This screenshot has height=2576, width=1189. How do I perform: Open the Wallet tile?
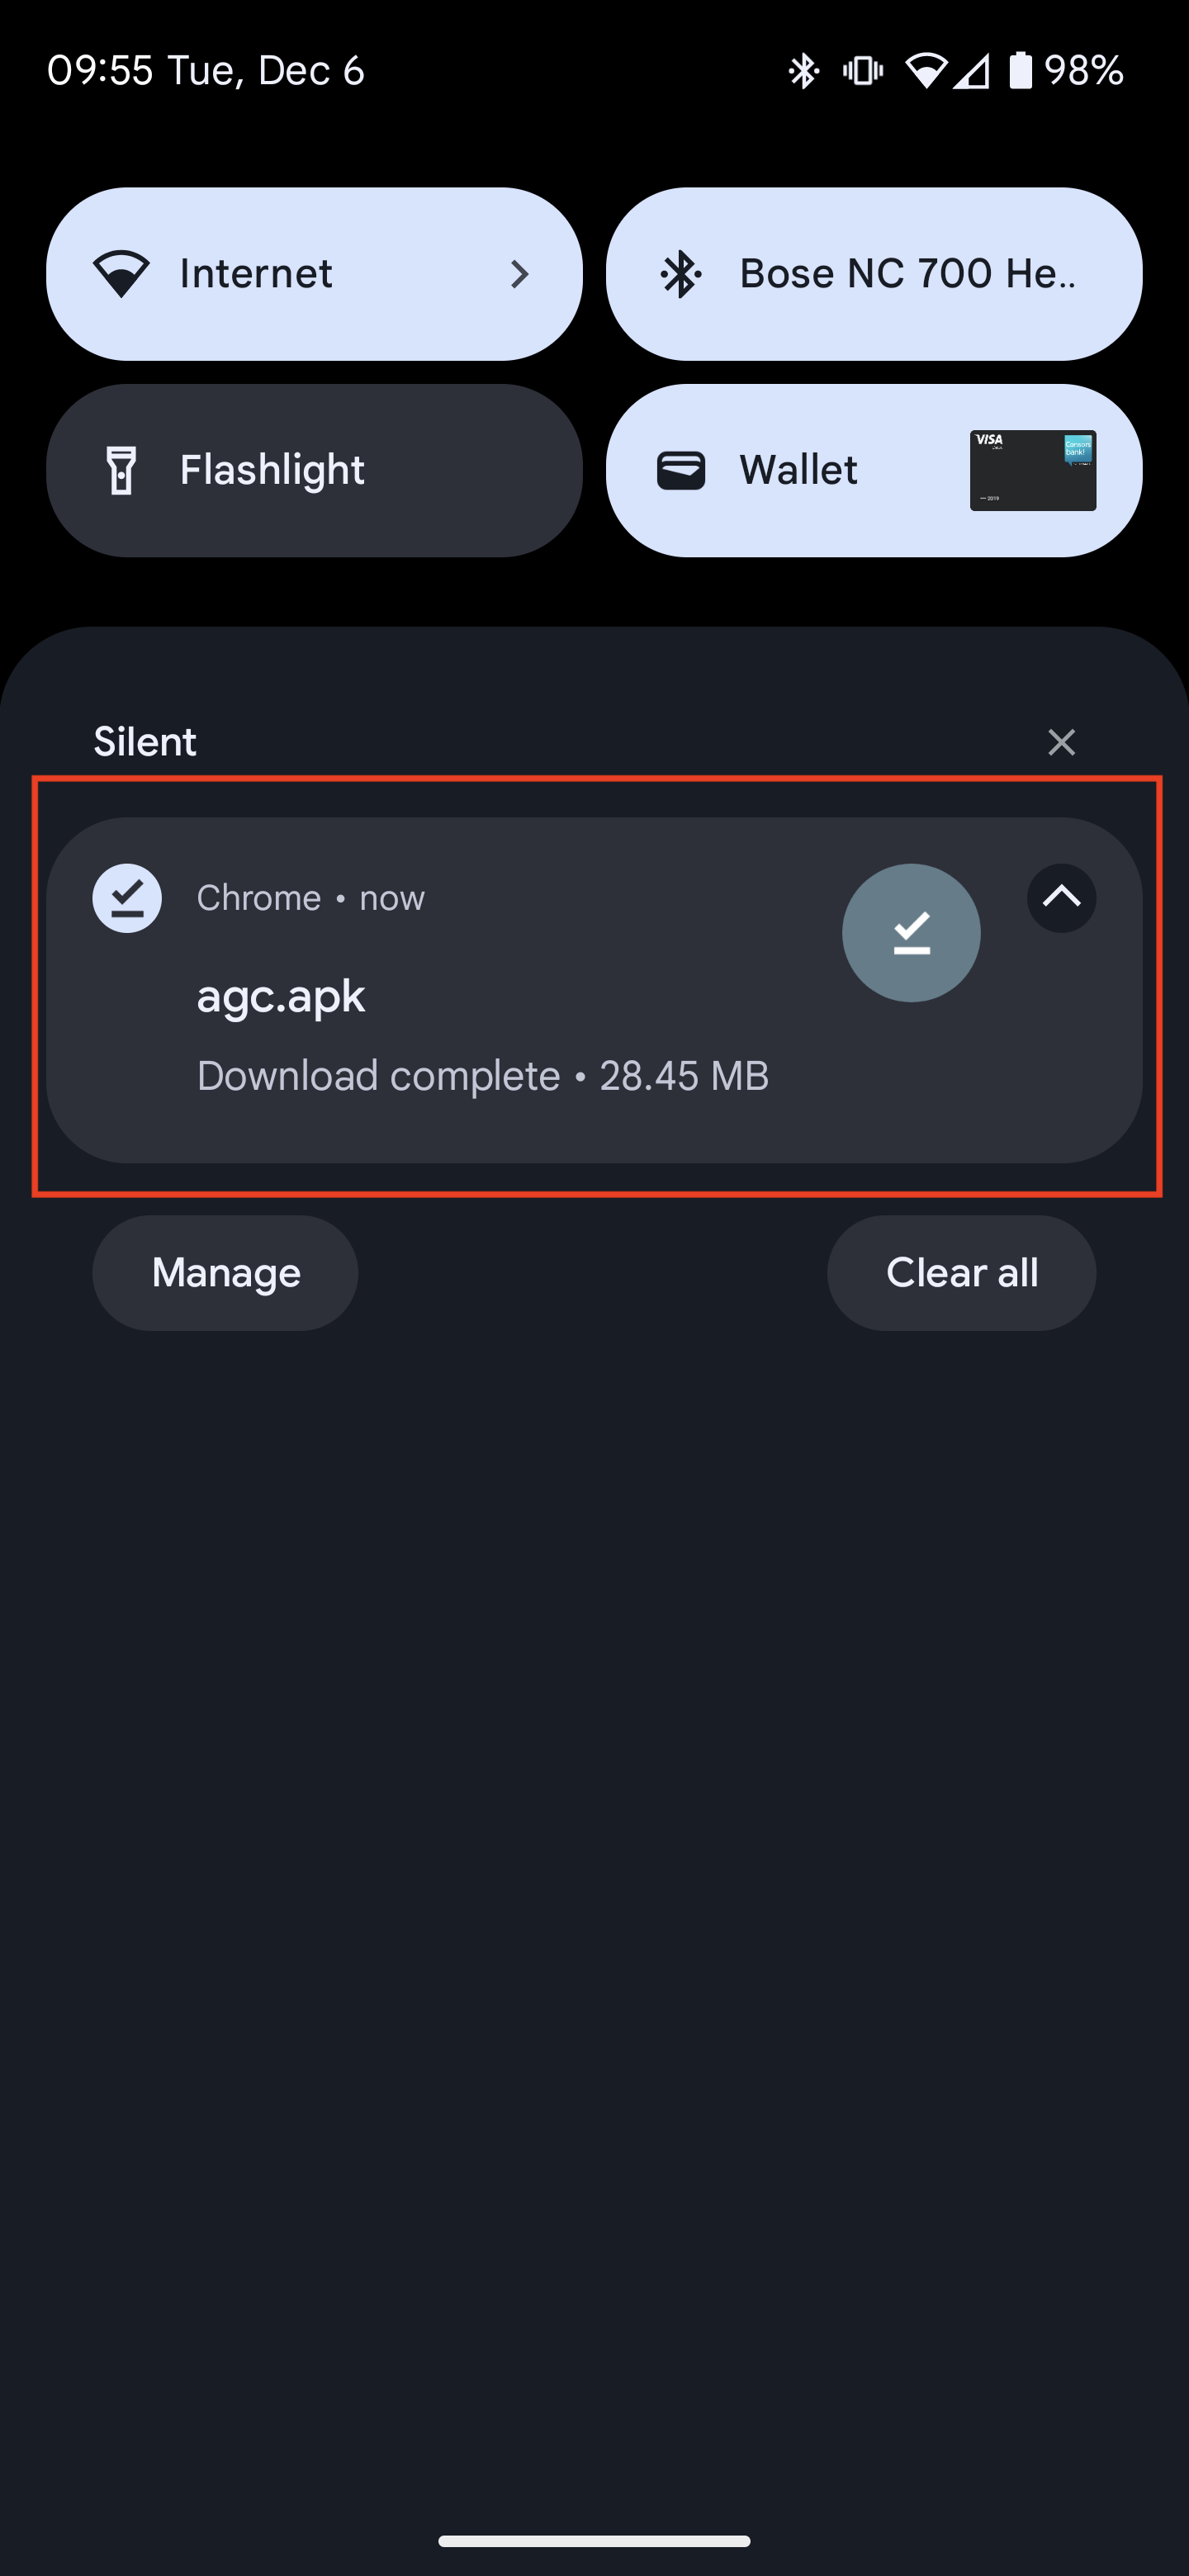pyautogui.click(x=874, y=470)
